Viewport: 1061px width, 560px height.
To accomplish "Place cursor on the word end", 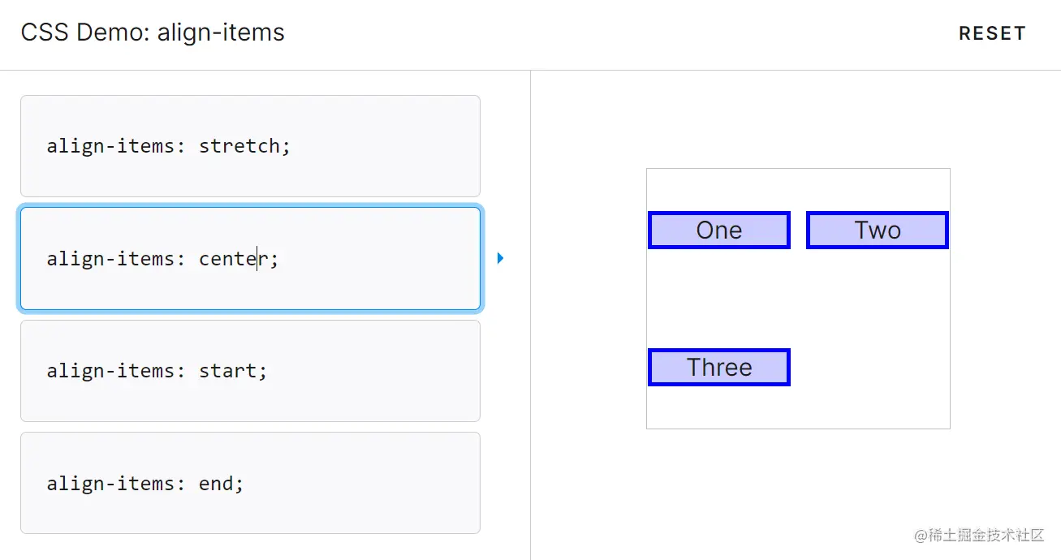I will tap(216, 484).
